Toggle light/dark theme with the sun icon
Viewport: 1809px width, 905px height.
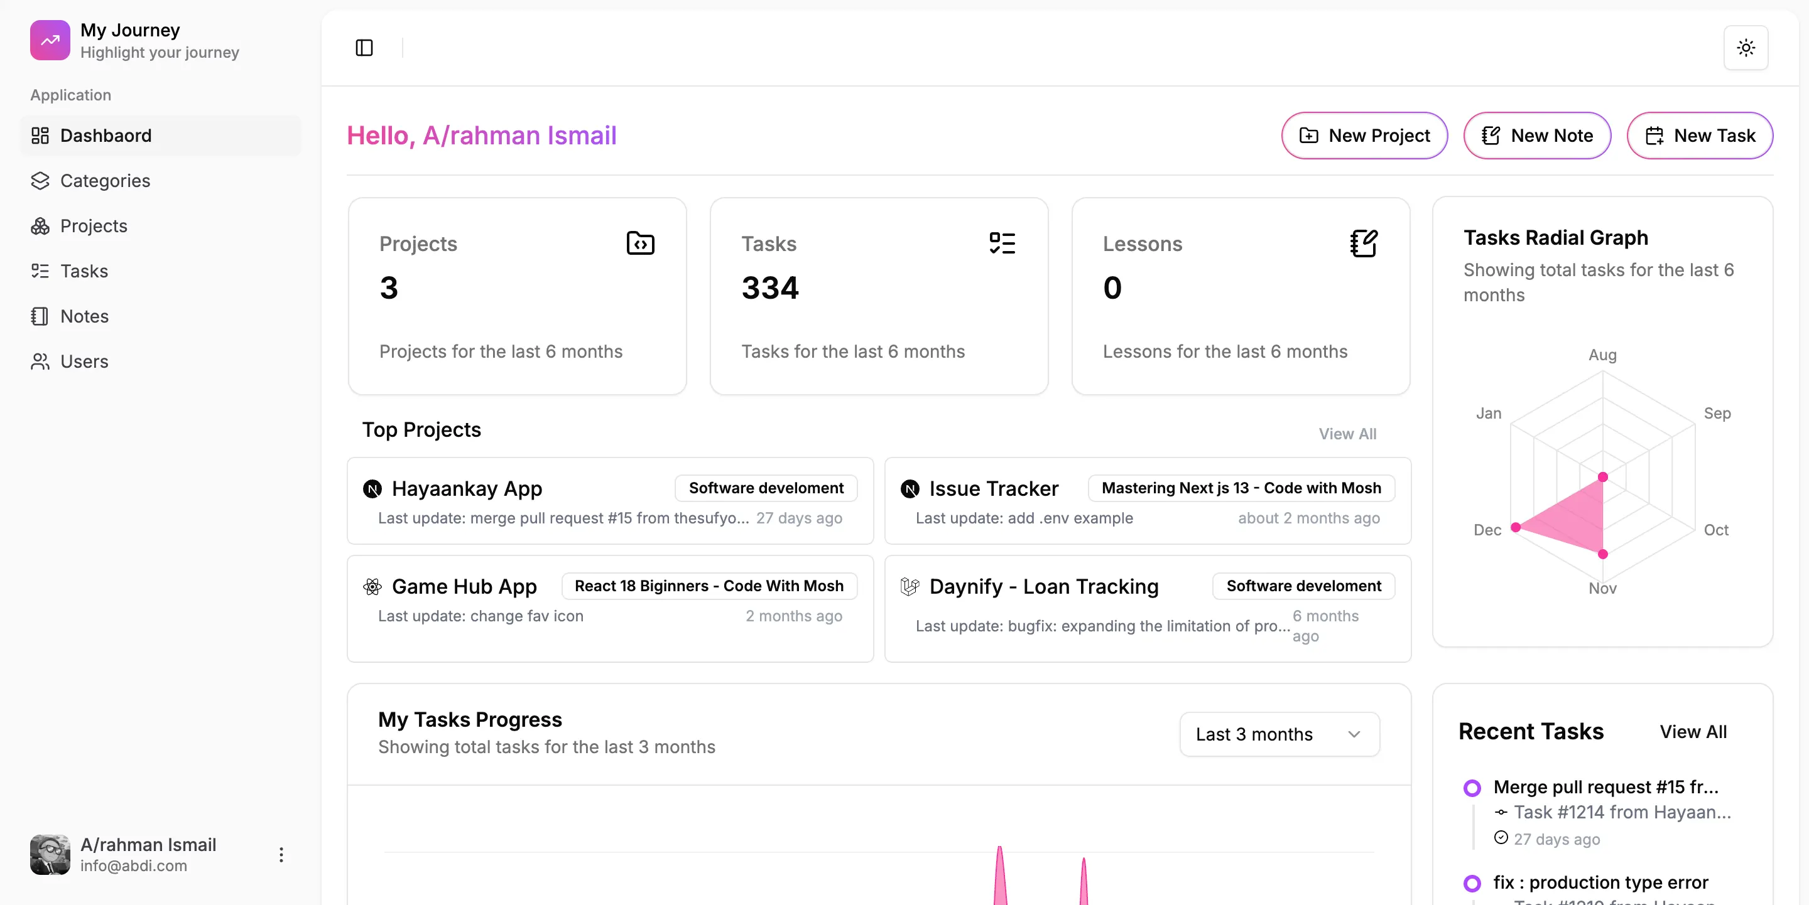[1746, 48]
